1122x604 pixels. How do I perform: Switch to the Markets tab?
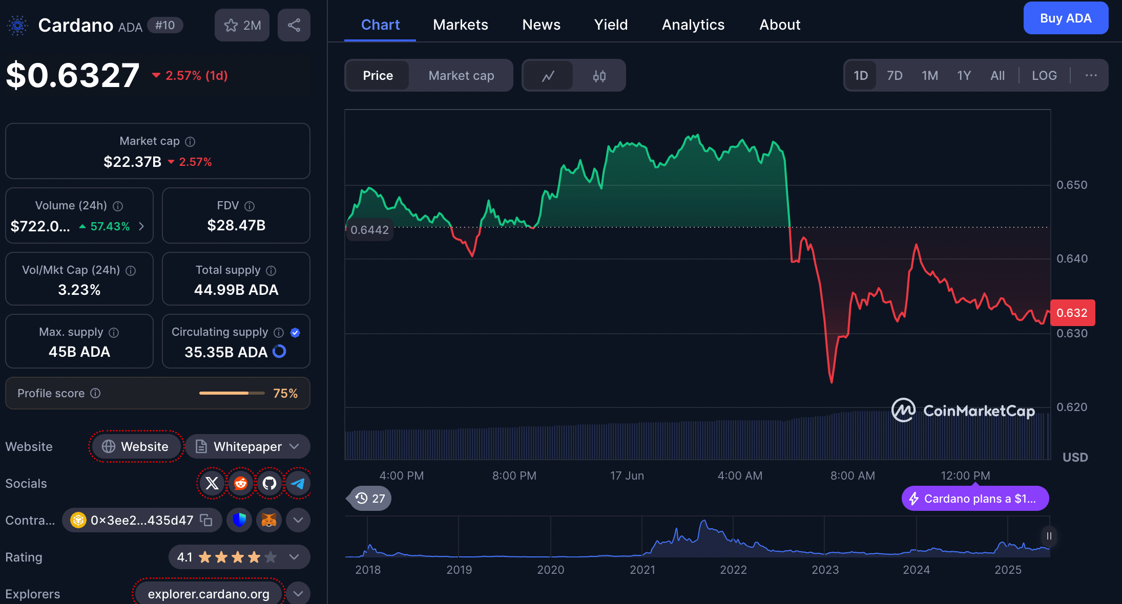pyautogui.click(x=460, y=25)
